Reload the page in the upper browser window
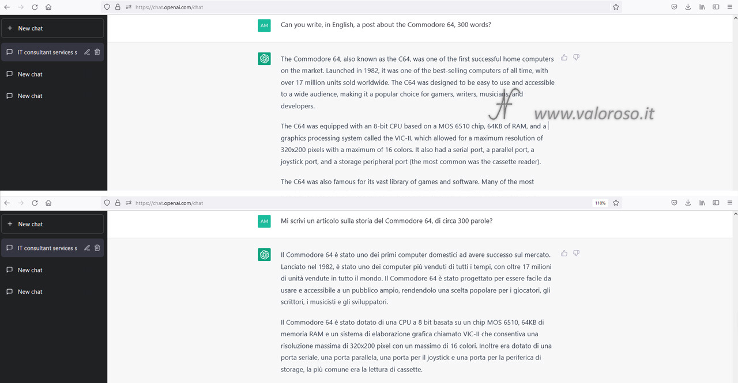This screenshot has width=738, height=383. tap(35, 7)
